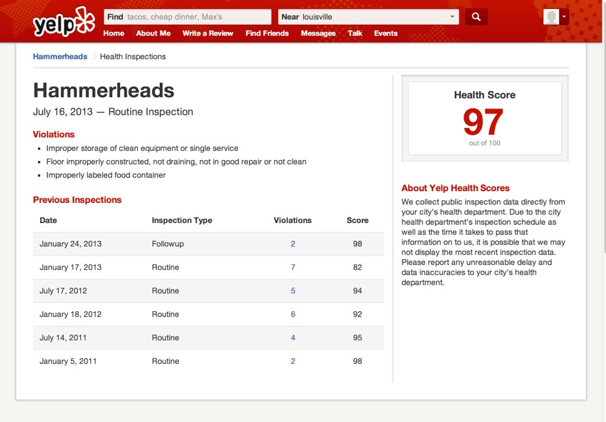
Task: Click the Improper storage of clean equipment violation
Action: click(142, 149)
